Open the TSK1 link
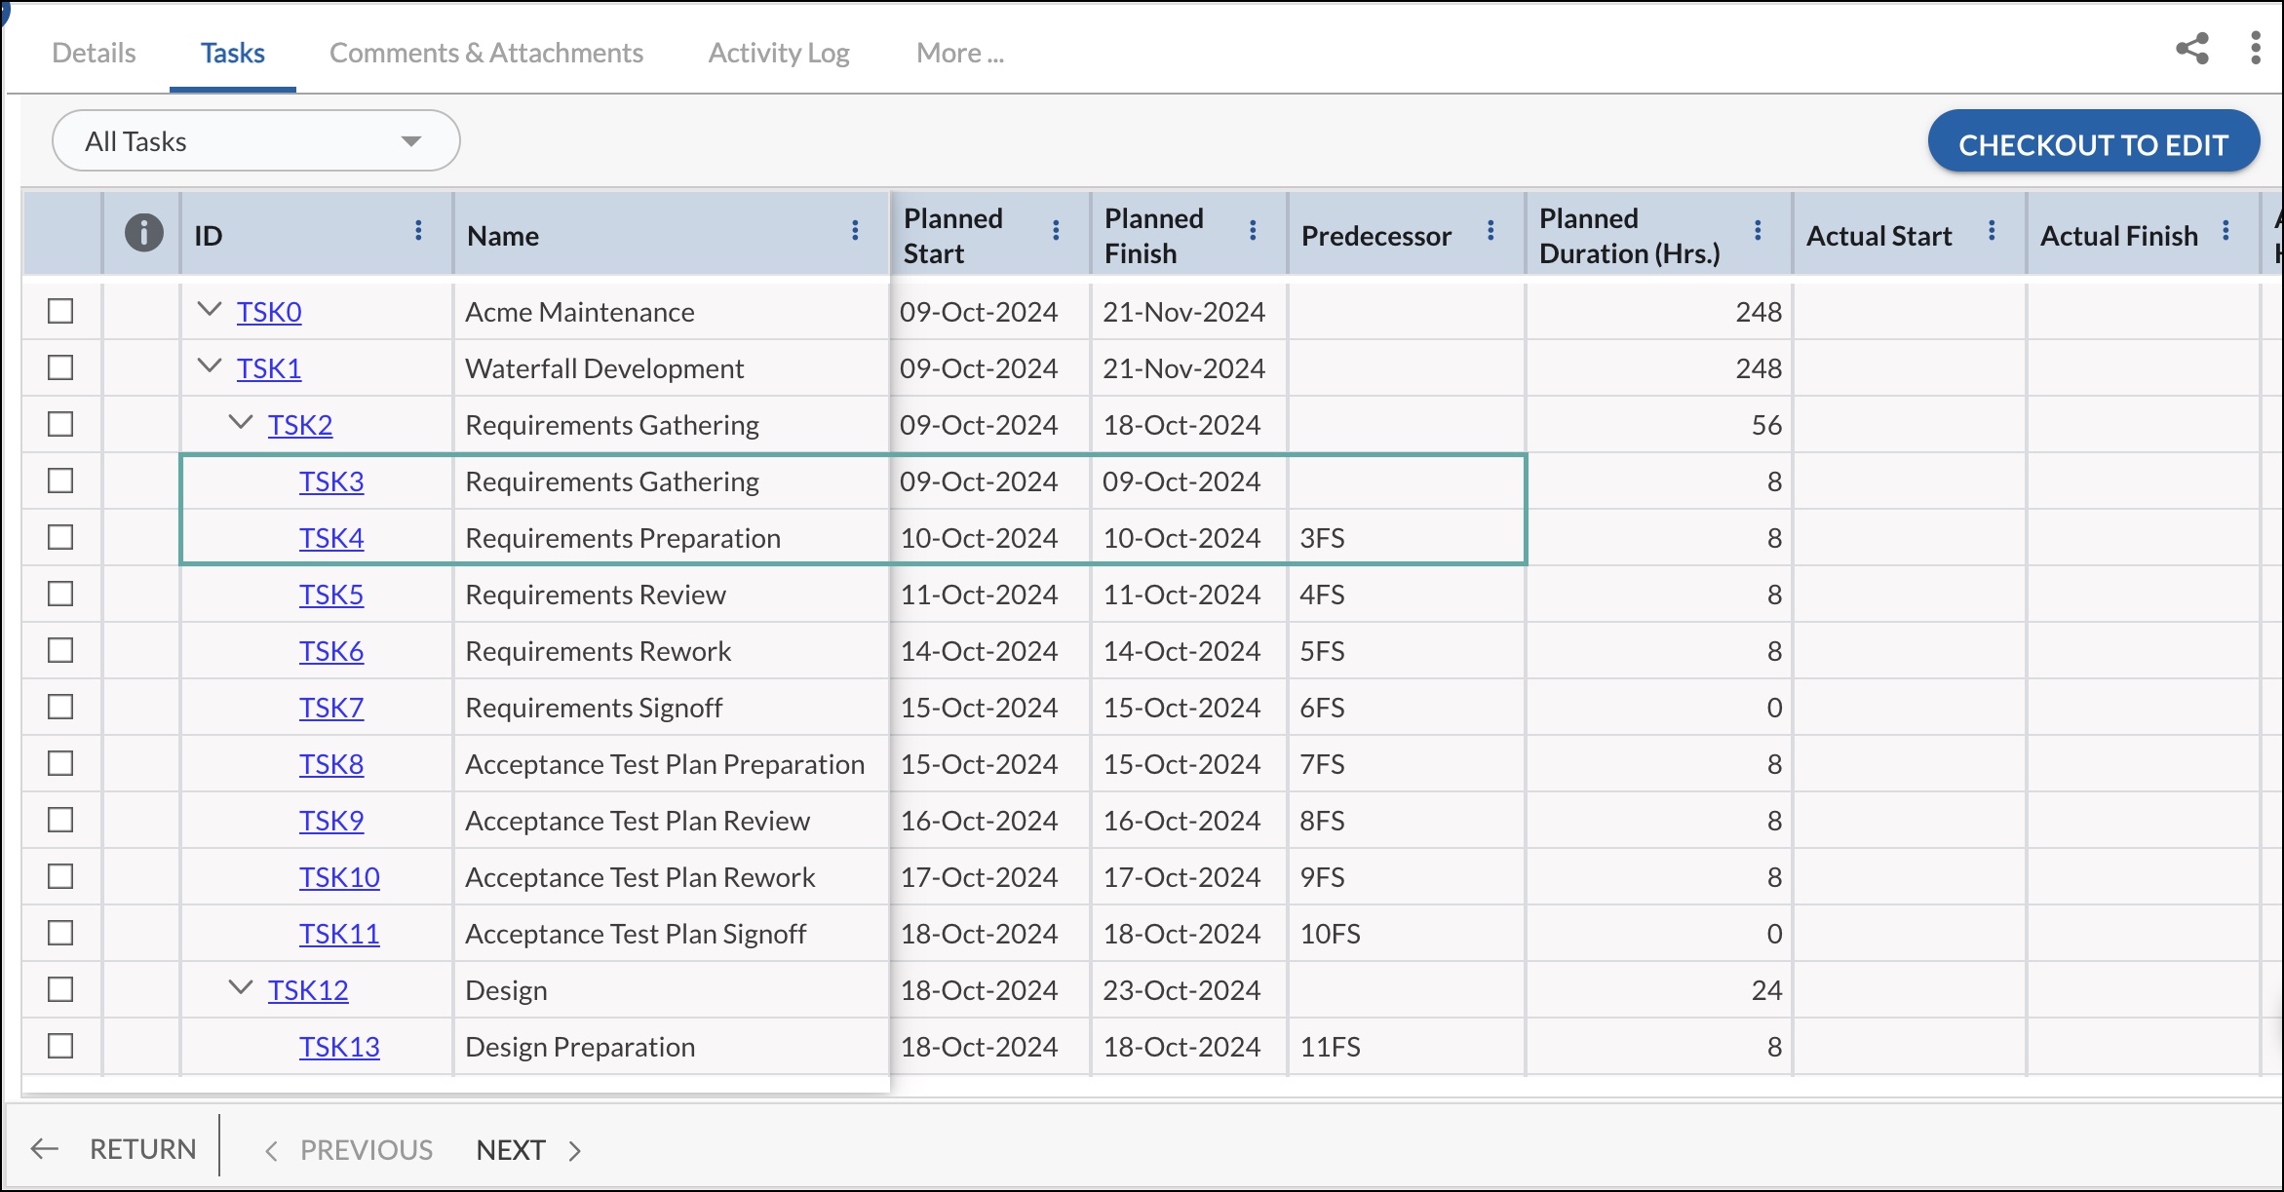Screen dimensions: 2284x1192 pos(269,368)
